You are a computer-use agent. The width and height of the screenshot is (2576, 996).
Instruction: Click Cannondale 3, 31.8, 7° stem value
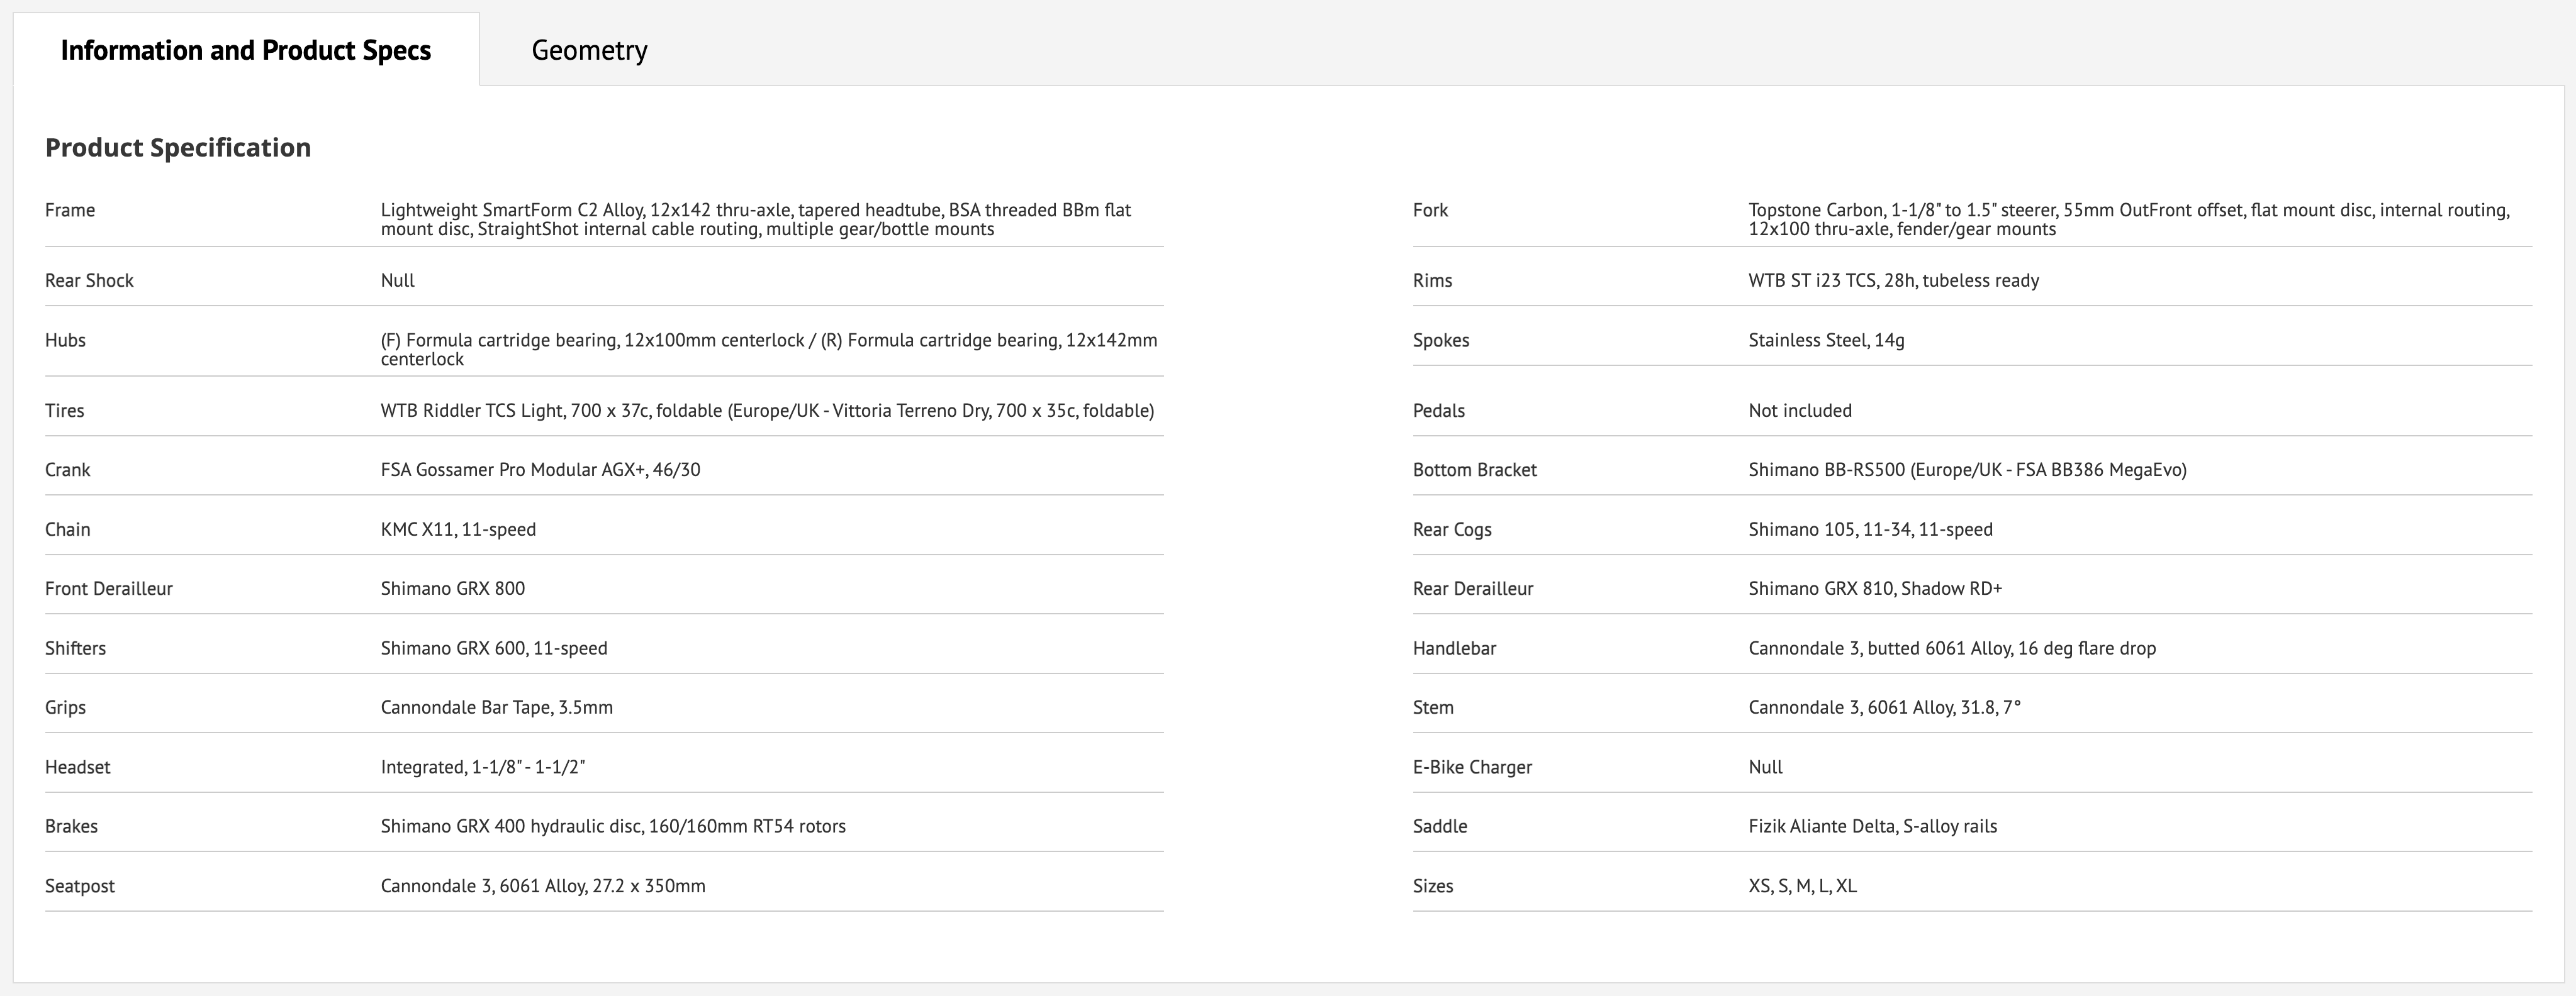[x=1884, y=707]
